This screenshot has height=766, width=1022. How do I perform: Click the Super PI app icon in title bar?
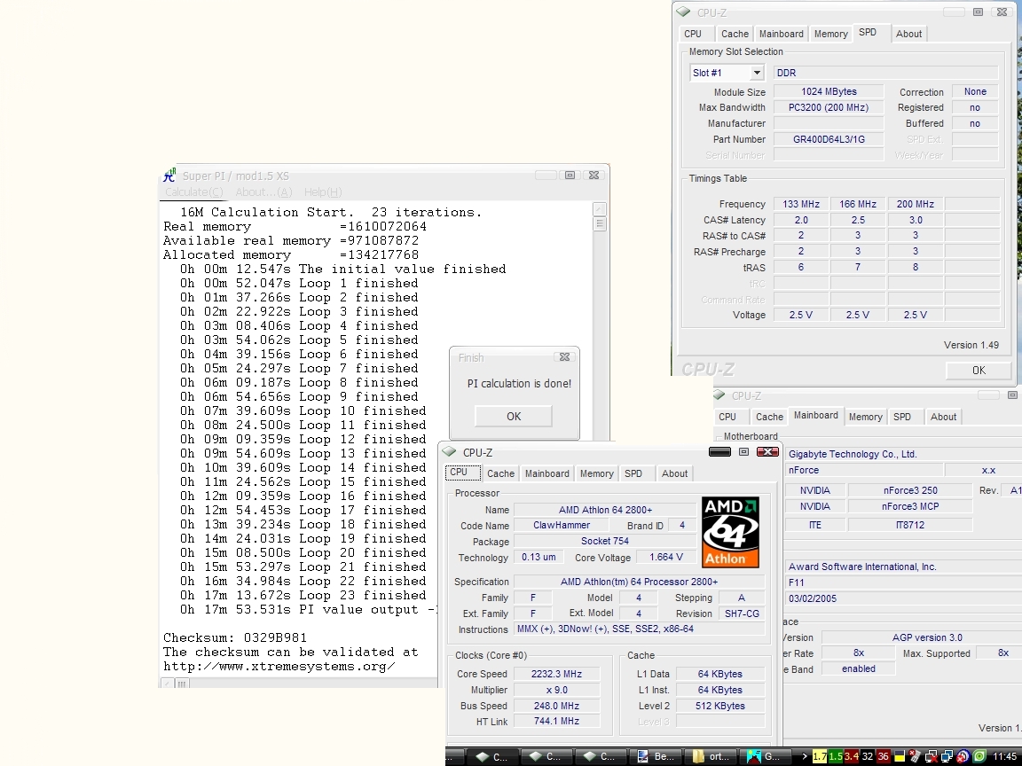pos(169,176)
